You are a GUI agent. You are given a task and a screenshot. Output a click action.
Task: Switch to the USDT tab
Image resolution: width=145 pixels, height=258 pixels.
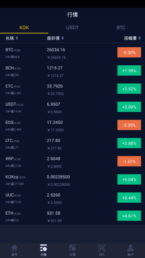(72, 28)
